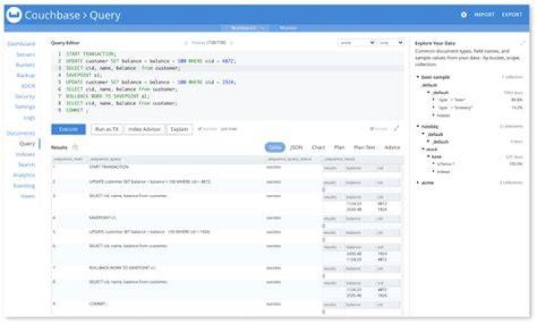
Task: Click the Couchbase logo icon
Action: (x=14, y=15)
